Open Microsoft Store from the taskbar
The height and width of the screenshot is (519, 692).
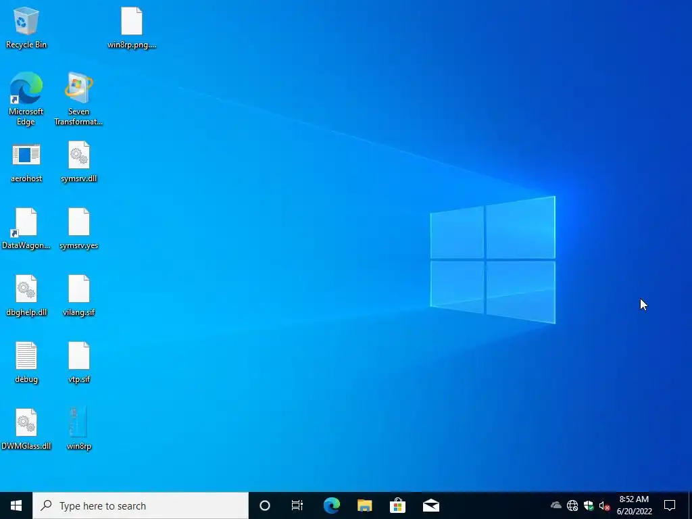click(x=397, y=505)
